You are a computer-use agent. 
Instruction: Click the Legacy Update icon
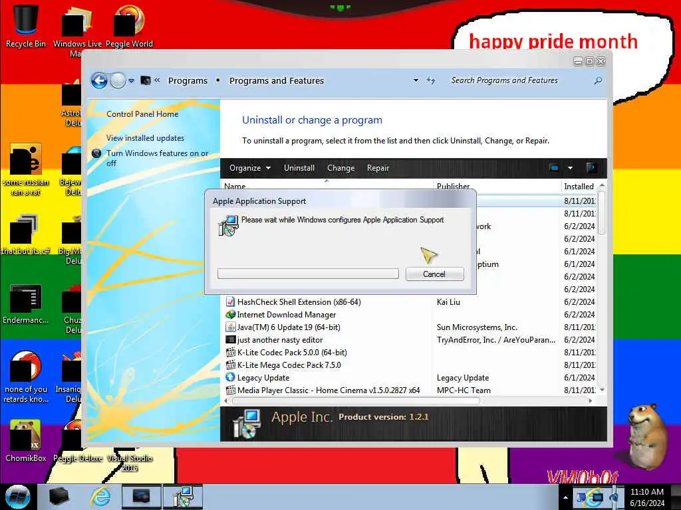231,377
